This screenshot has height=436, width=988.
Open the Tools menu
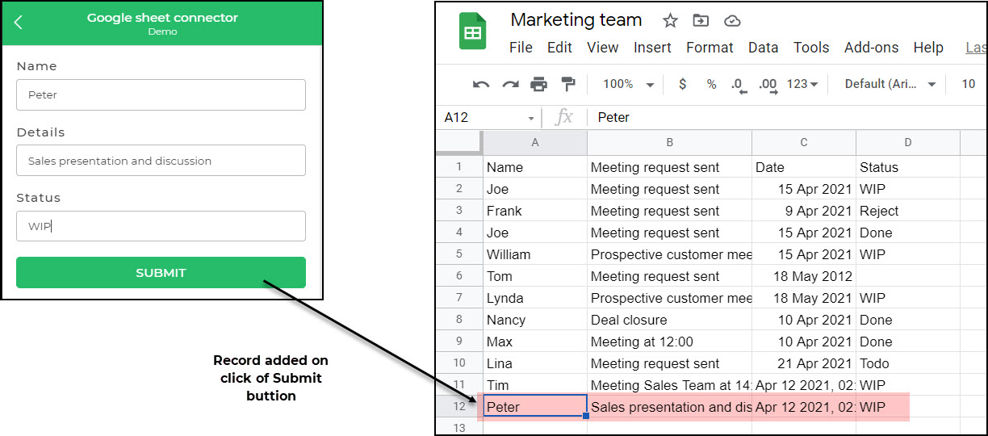[811, 48]
